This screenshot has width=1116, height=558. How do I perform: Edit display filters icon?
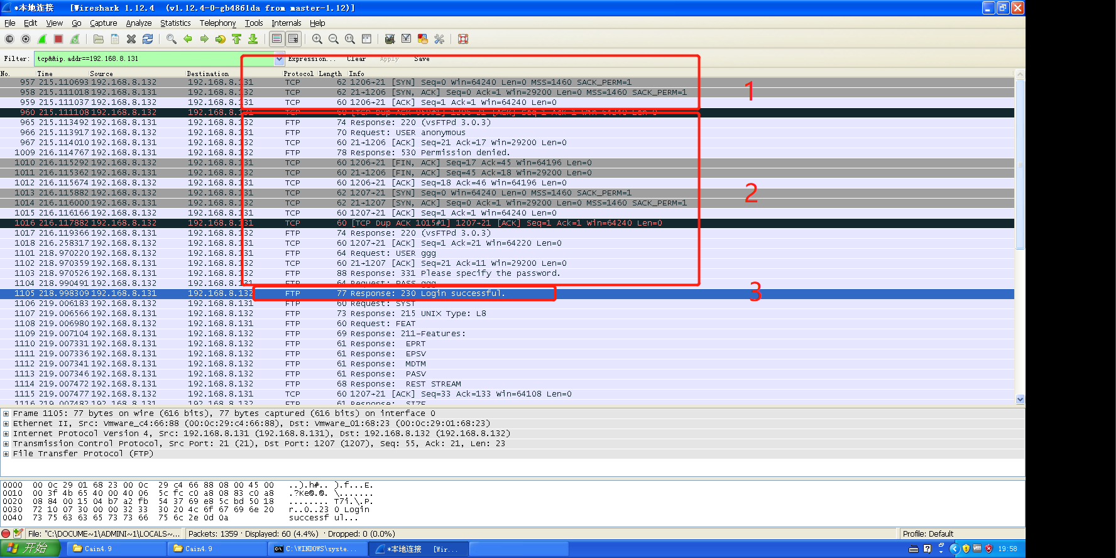[x=407, y=39]
